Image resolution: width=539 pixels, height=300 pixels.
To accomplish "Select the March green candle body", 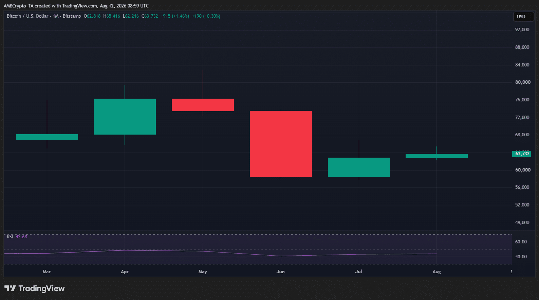I will (x=47, y=137).
